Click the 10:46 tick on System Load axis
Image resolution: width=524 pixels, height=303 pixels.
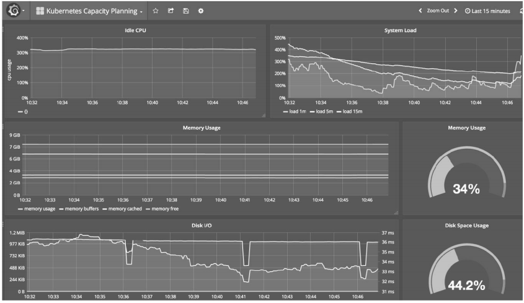(507, 103)
